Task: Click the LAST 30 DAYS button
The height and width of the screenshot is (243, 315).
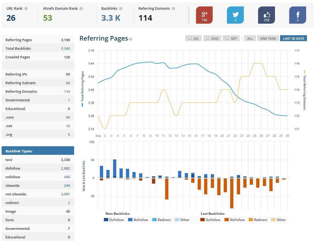Action: pyautogui.click(x=294, y=38)
